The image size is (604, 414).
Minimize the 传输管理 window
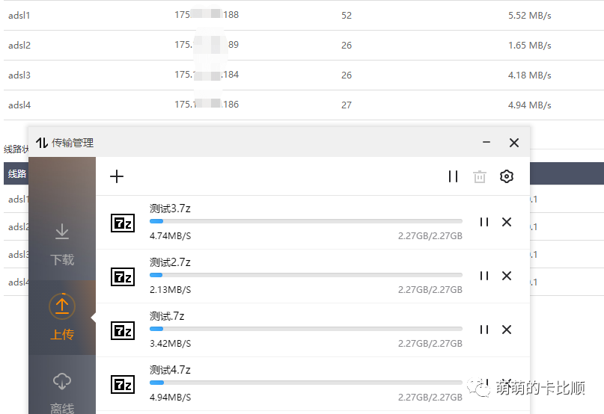click(486, 143)
